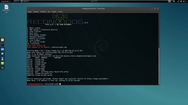The height and width of the screenshot is (105, 188).
Task: Open the Firefox browser from the dock
Action: click(2, 40)
